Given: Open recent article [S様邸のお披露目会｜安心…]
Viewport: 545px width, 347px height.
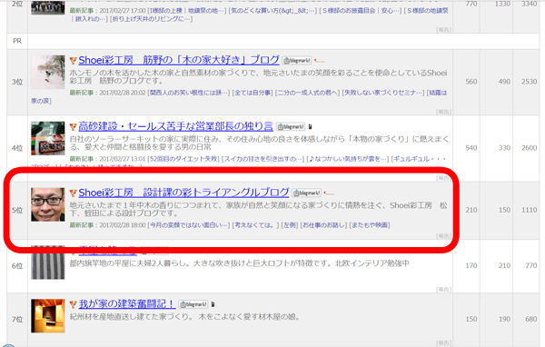Looking at the screenshot, I should coord(361,10).
